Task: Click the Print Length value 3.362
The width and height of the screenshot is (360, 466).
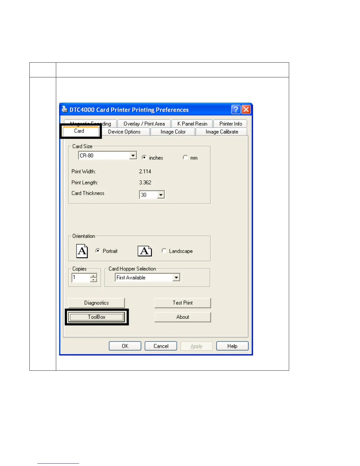Action: click(145, 182)
